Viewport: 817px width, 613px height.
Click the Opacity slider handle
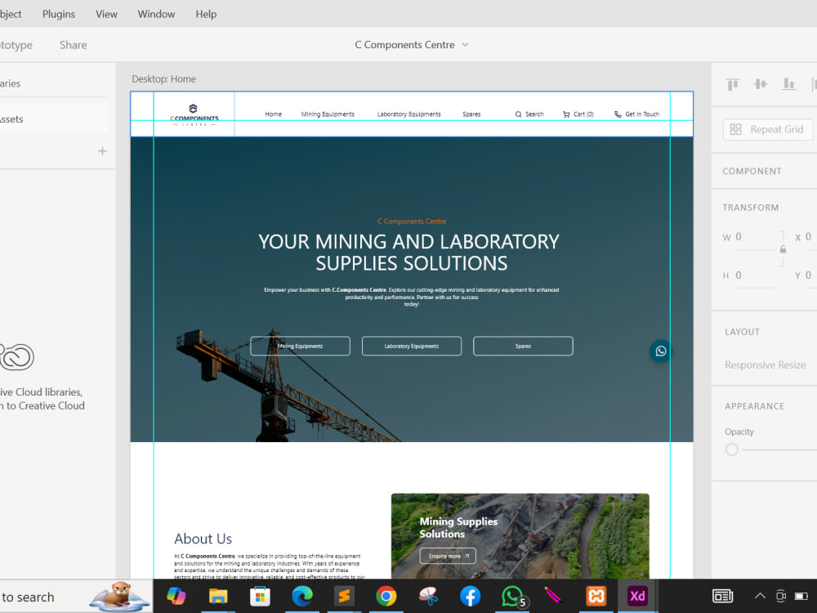(x=731, y=450)
